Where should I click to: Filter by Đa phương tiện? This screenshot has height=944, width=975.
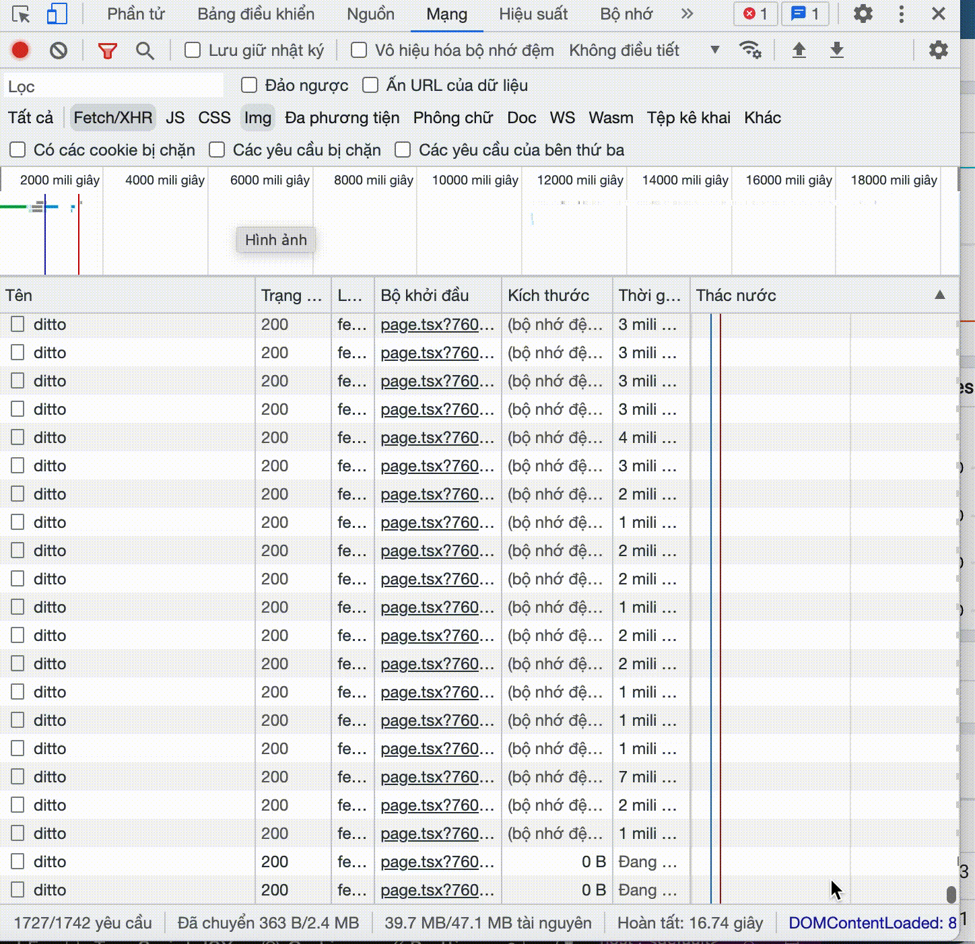coord(342,118)
